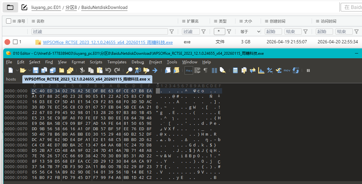The width and height of the screenshot is (362, 184).
Task: Create a new file in 010 Editor
Action: (11, 70)
